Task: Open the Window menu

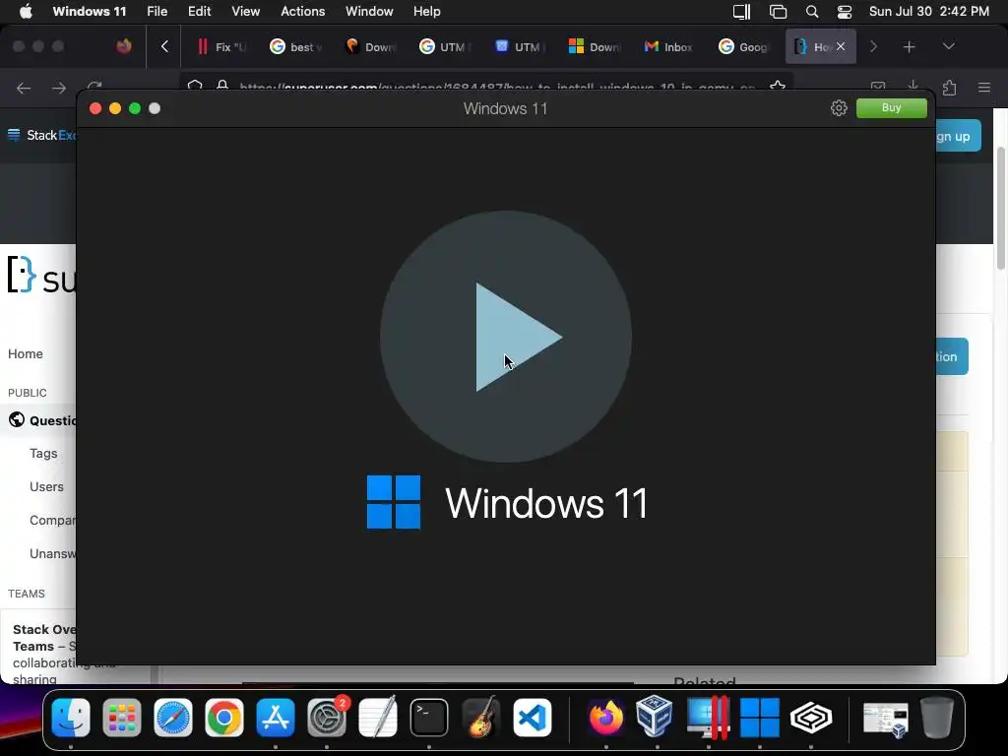Action: tap(369, 12)
